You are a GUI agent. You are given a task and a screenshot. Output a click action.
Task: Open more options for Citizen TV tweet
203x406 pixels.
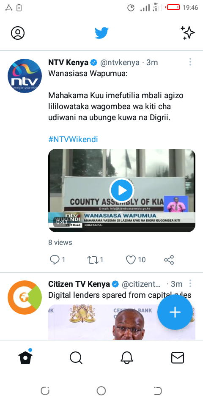[190, 283]
